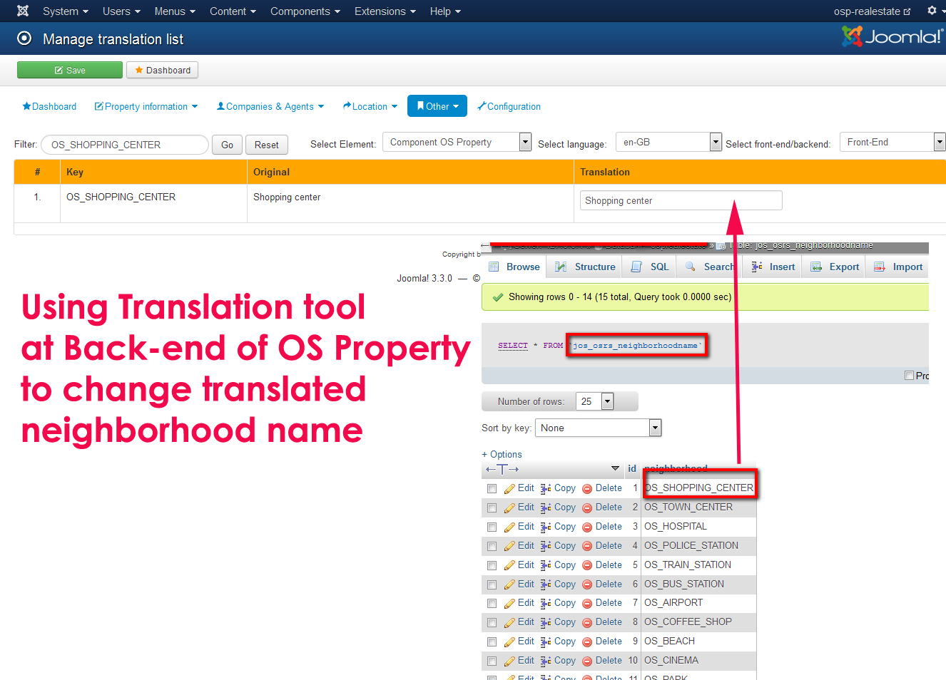Click the Filter text field
The width and height of the screenshot is (946, 680).
(x=125, y=145)
